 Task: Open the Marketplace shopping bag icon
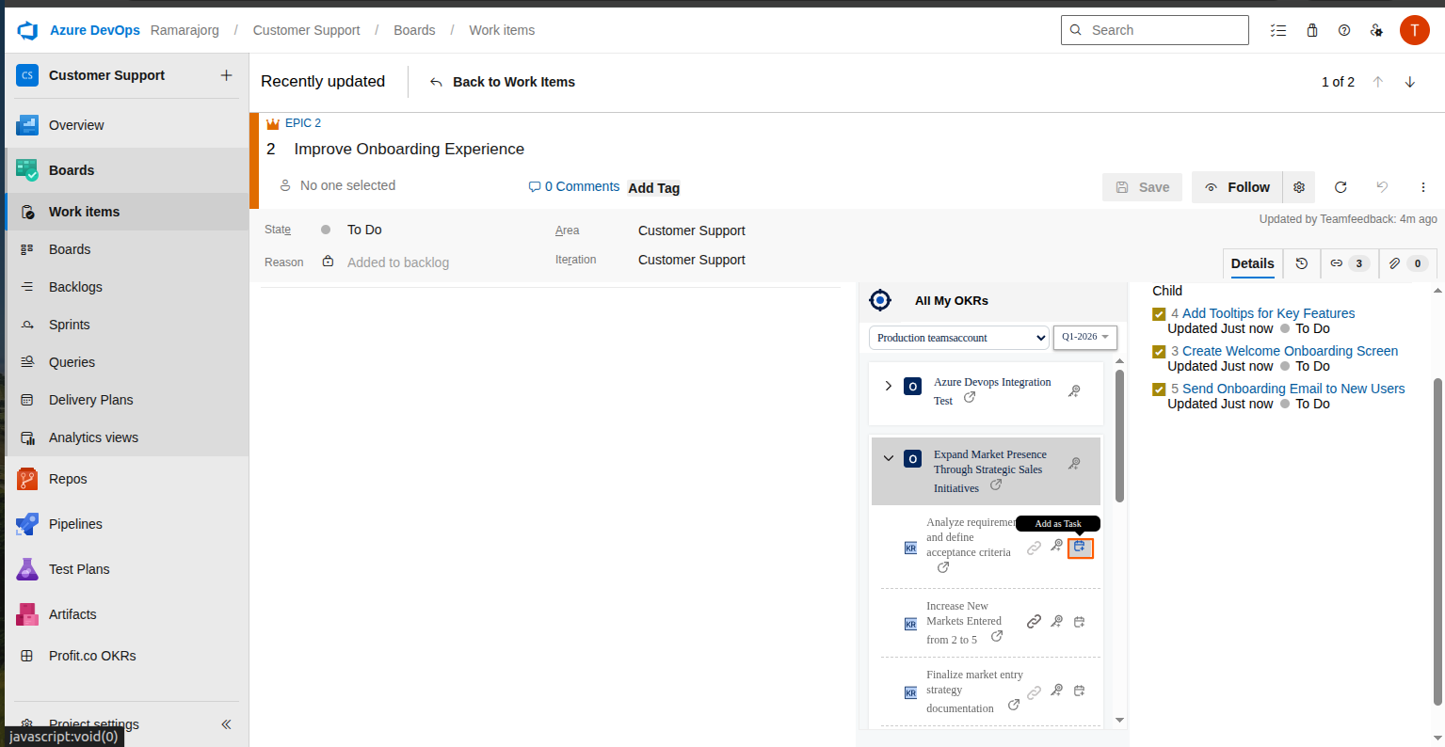point(1312,30)
